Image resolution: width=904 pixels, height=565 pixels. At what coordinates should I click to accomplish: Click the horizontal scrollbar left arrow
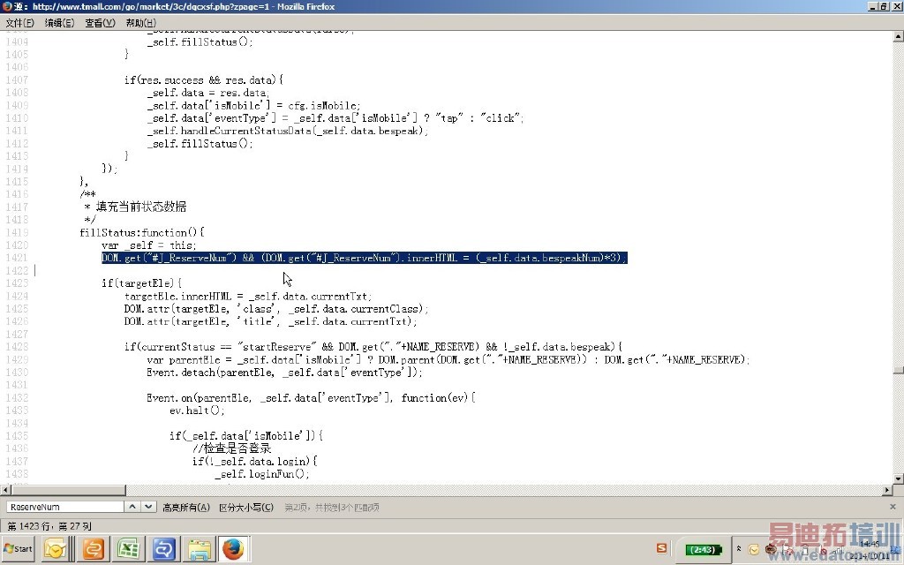(x=5, y=490)
